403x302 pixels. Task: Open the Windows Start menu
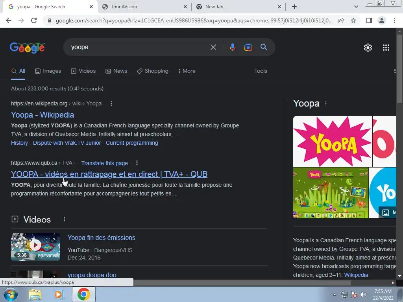[x=11, y=294]
